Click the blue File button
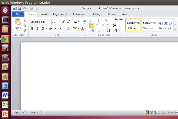This screenshot has width=178, height=119. (x=18, y=14)
